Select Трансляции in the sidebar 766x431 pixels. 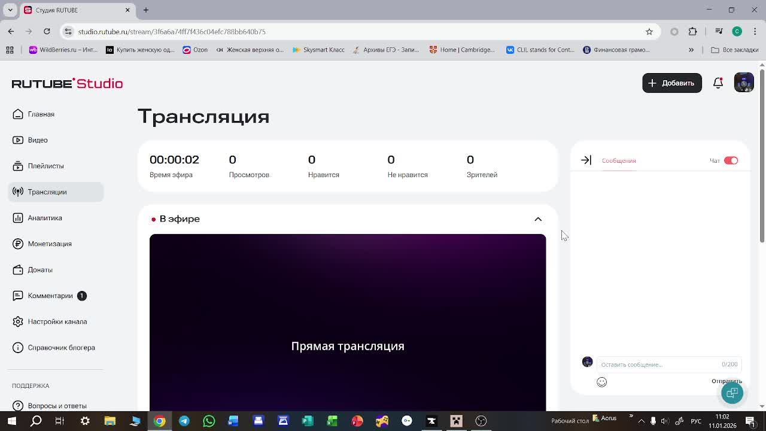[x=56, y=192]
